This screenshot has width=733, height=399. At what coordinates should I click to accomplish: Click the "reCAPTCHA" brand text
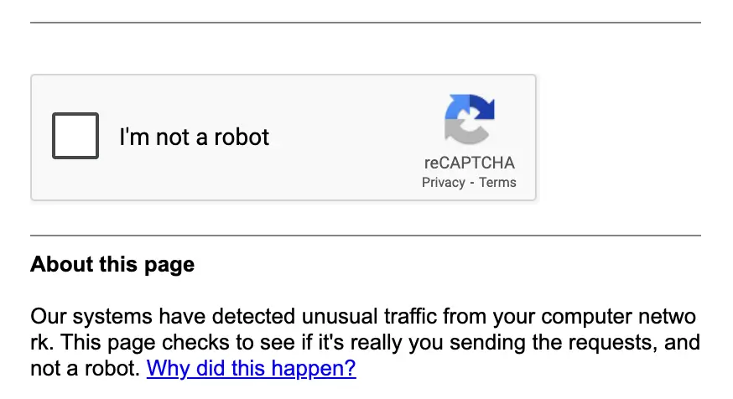470,163
